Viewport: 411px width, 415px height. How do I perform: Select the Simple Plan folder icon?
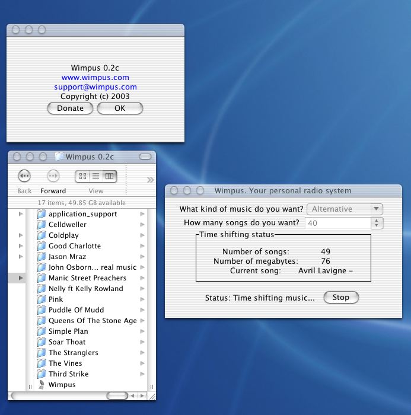click(41, 331)
